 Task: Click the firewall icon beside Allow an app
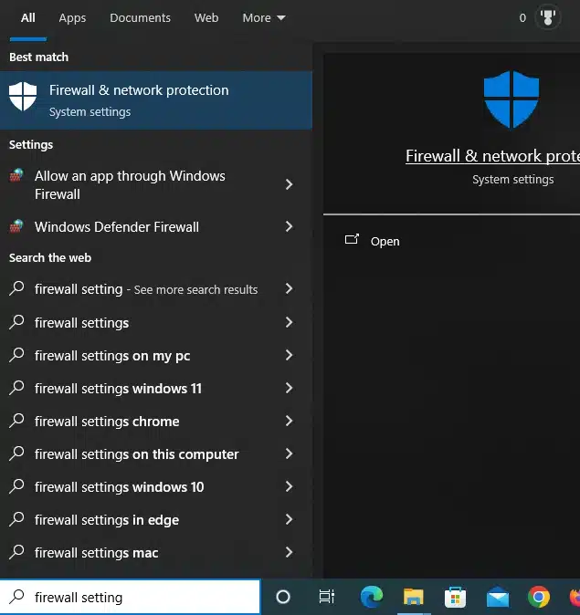click(x=16, y=175)
